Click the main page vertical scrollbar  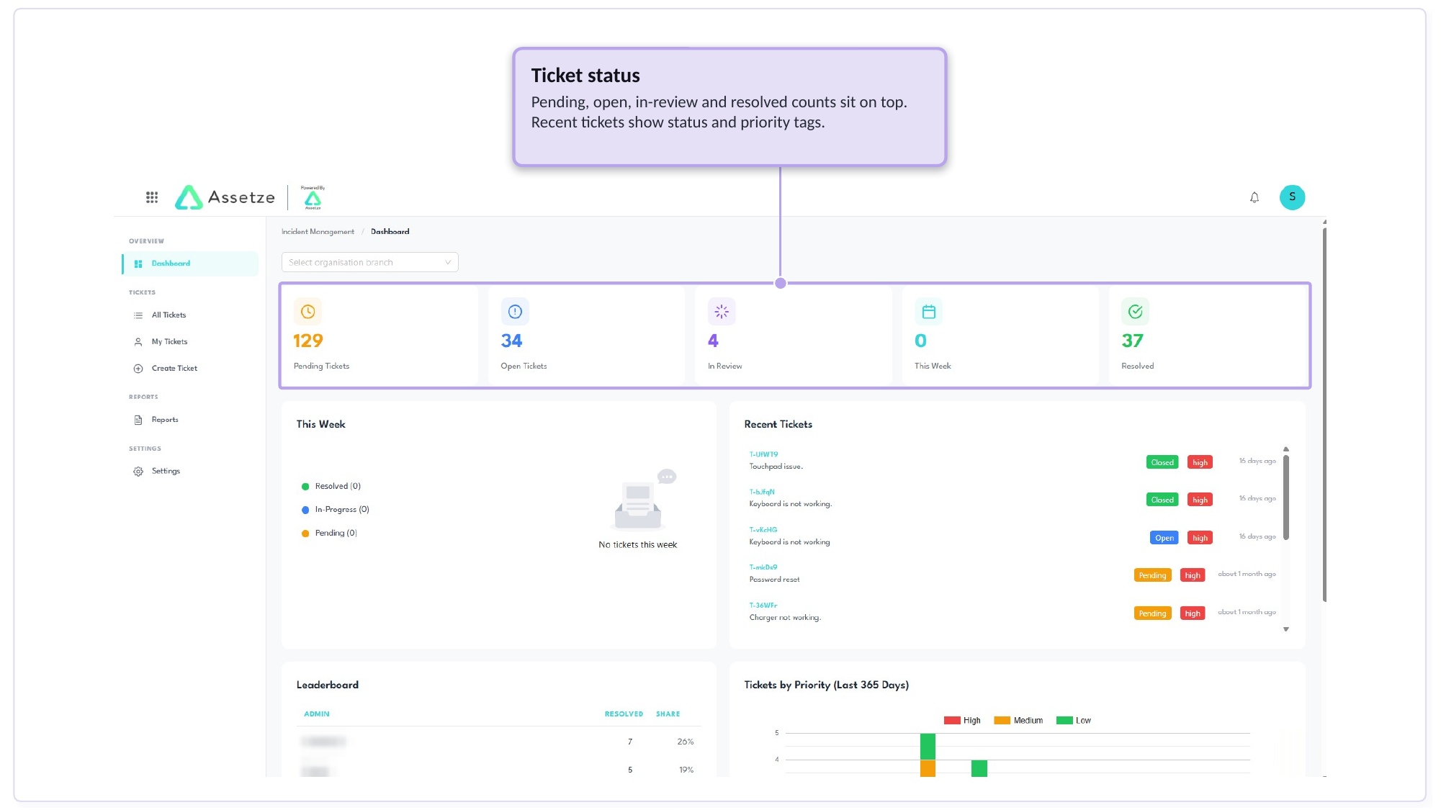tap(1324, 414)
